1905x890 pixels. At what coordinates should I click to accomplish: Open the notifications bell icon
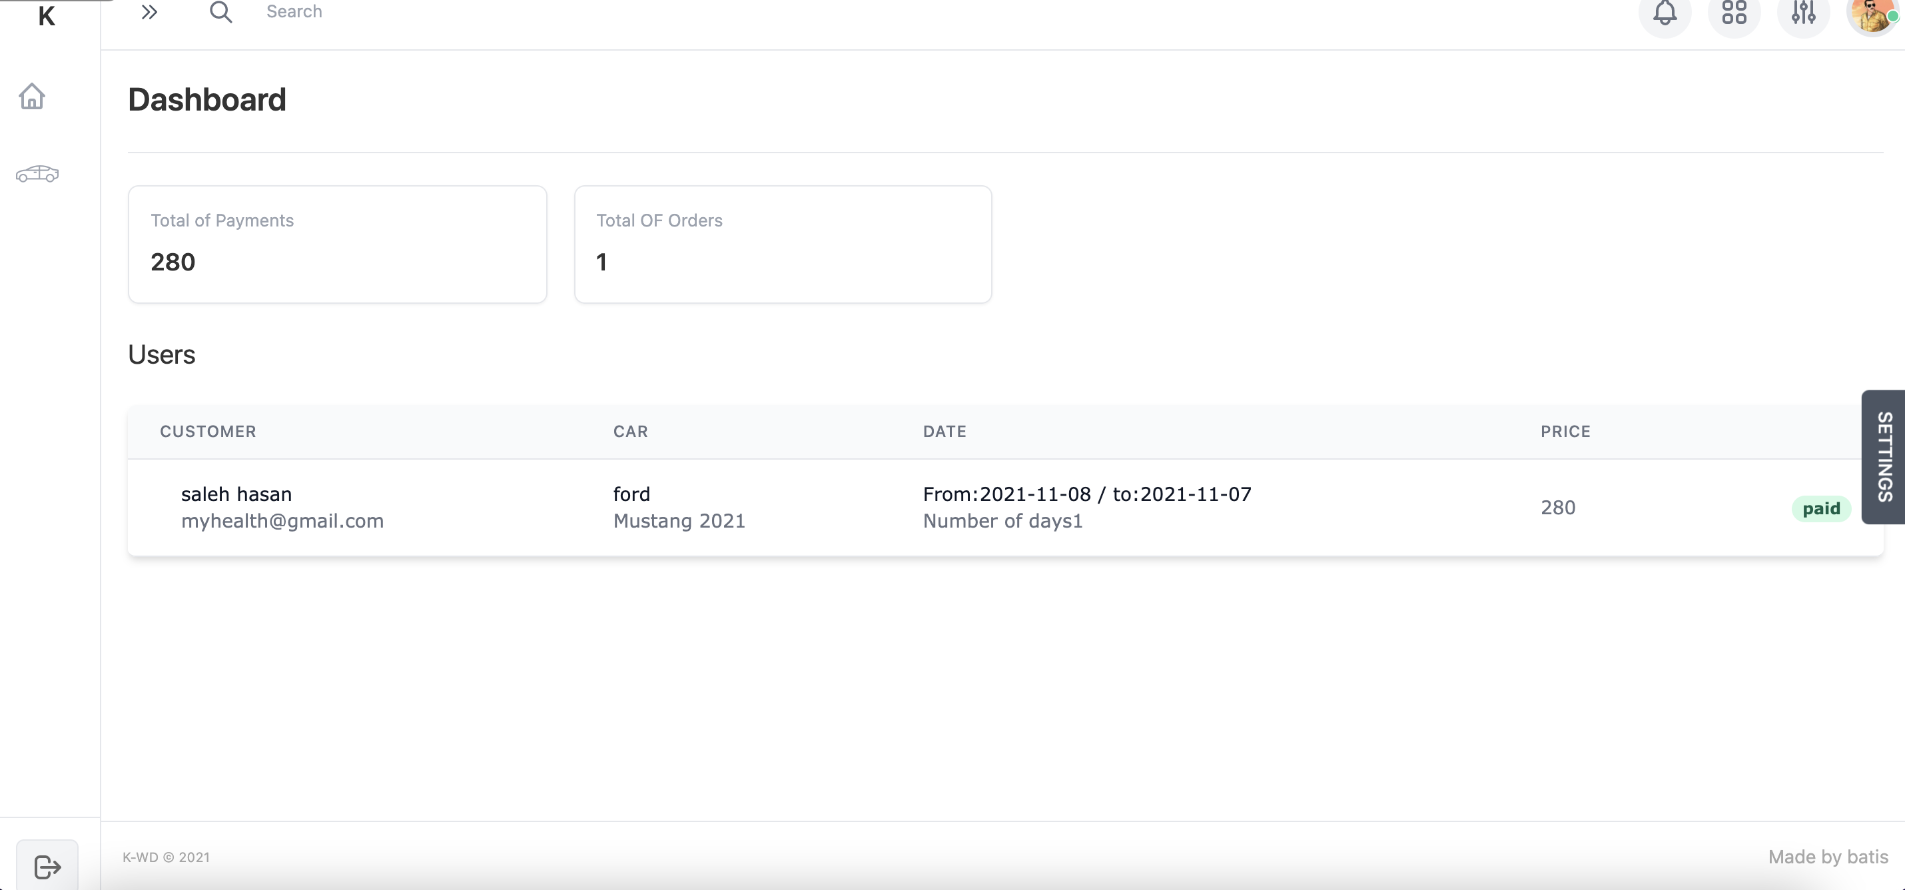1665,13
